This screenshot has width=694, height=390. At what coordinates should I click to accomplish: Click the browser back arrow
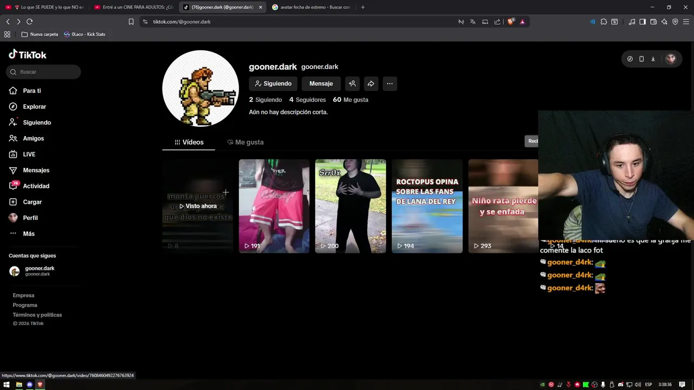coord(8,22)
